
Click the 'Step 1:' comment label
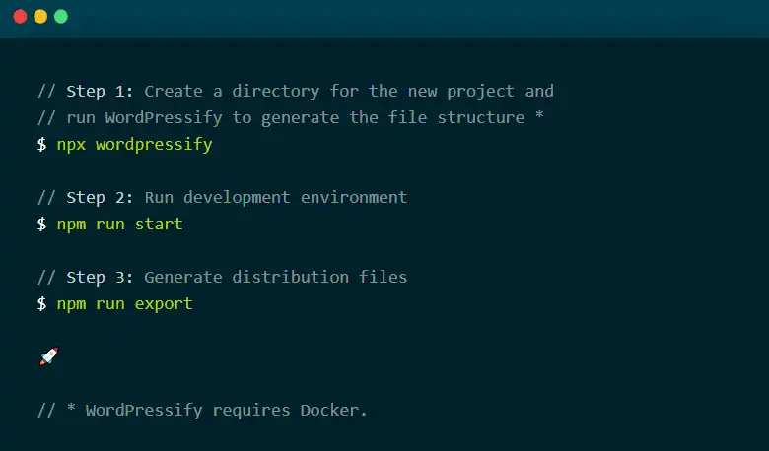click(100, 91)
